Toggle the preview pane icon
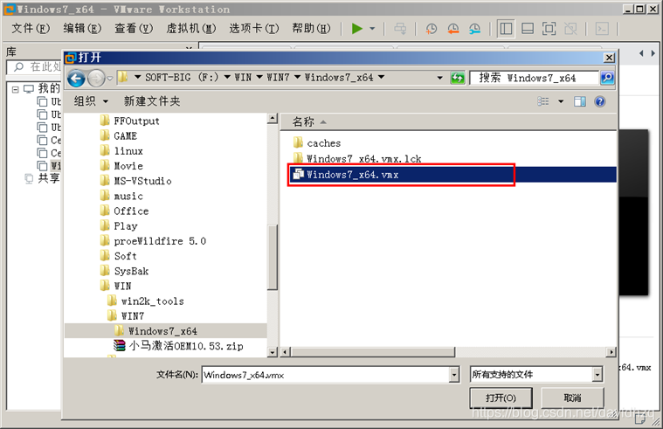 click(580, 101)
